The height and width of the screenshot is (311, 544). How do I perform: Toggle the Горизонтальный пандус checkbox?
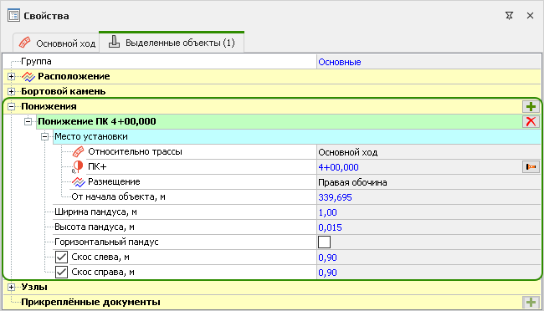click(324, 242)
